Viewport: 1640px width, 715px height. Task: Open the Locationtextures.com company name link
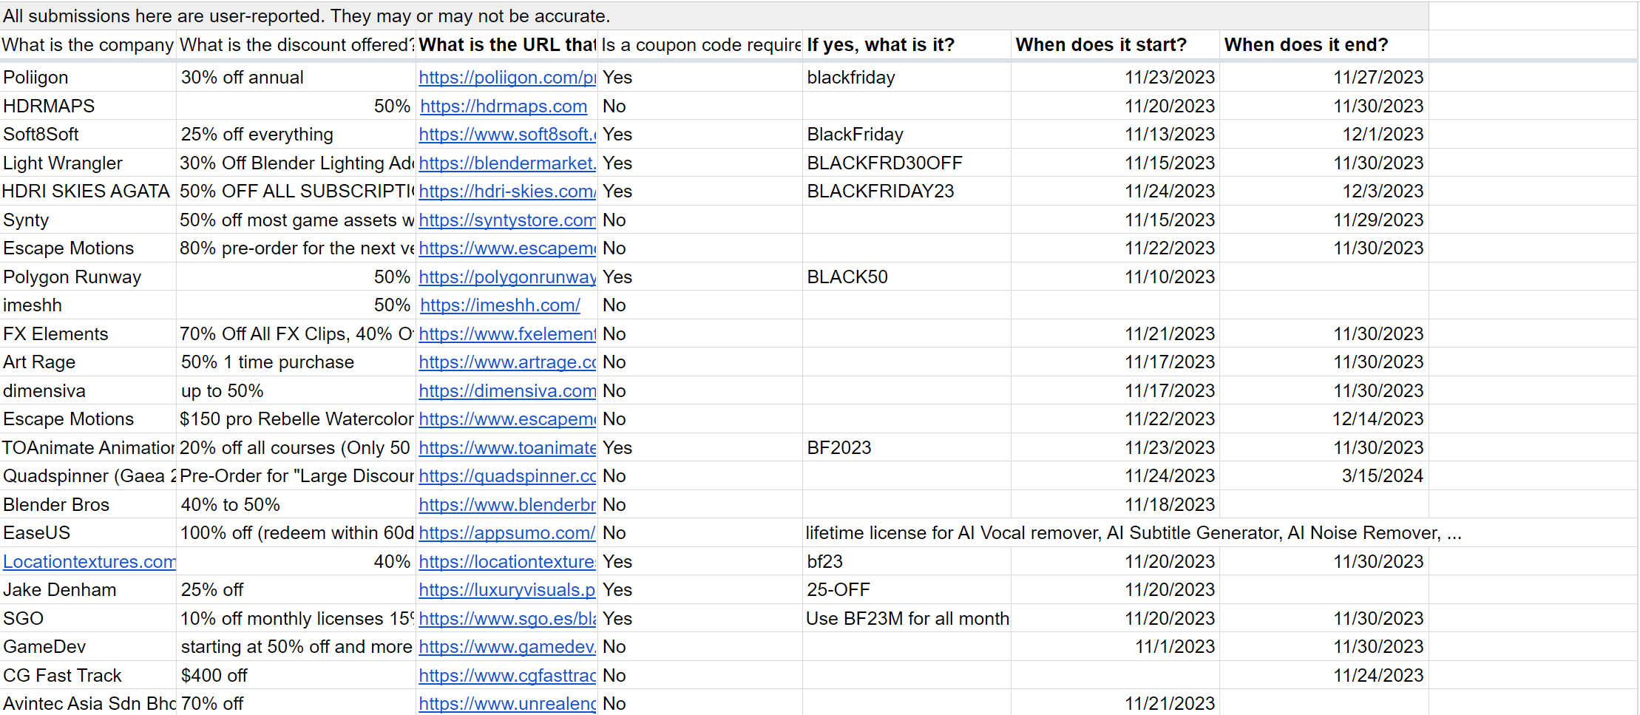[89, 562]
